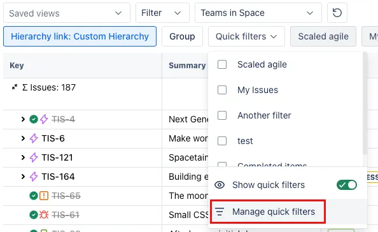The image size is (378, 232).
Task: Expand the TIS-164 row
Action: tap(23, 177)
